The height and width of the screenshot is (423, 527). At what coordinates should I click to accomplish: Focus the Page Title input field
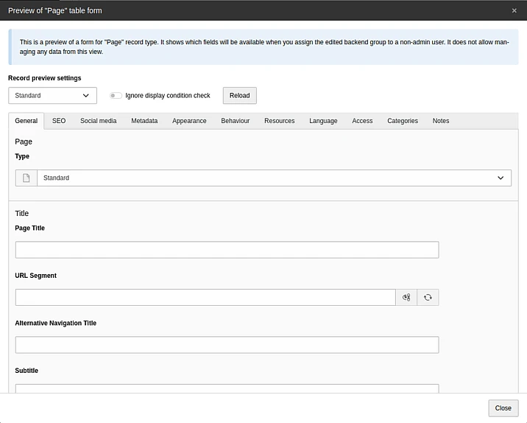(x=227, y=250)
